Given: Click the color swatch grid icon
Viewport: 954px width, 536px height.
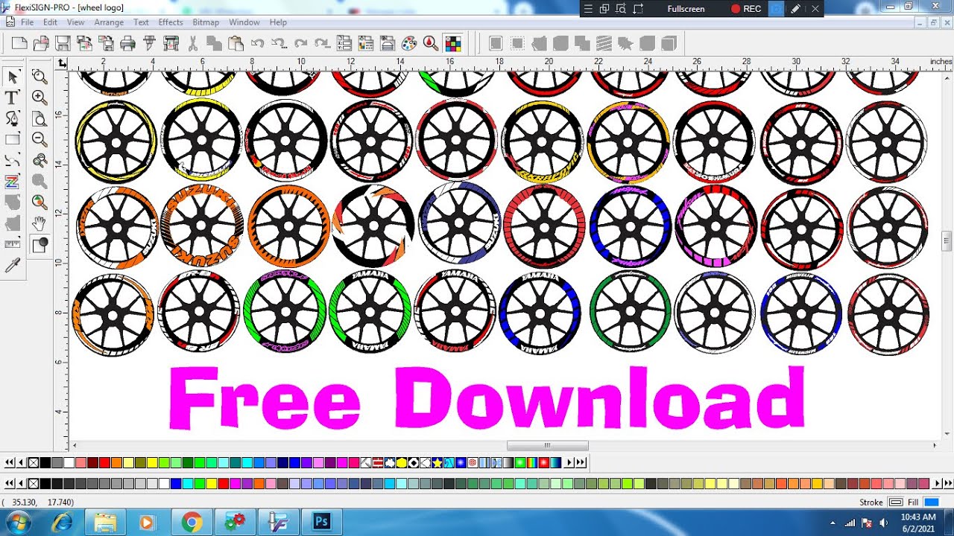Looking at the screenshot, I should coord(452,43).
